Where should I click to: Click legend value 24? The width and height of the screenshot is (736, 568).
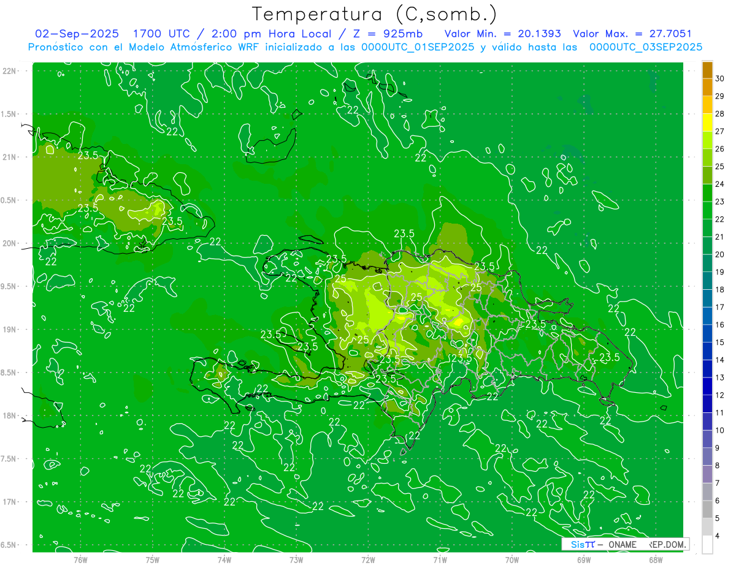(720, 184)
